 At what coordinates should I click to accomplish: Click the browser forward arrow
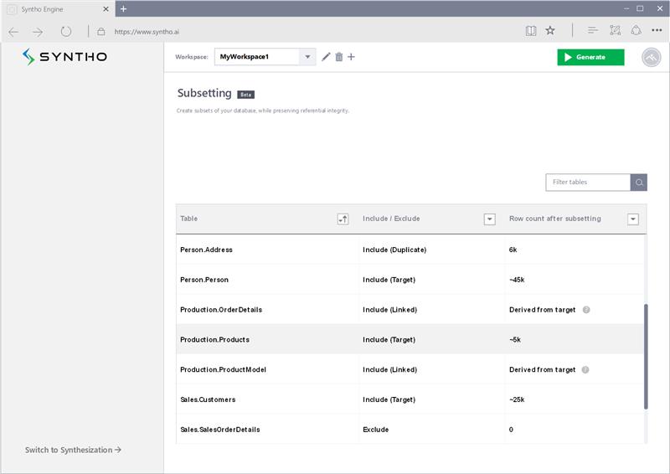(x=38, y=32)
